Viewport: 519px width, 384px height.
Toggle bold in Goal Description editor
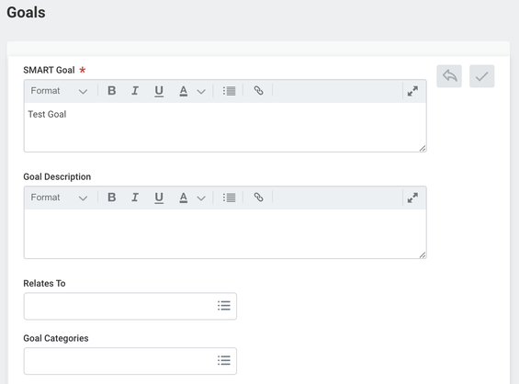112,198
